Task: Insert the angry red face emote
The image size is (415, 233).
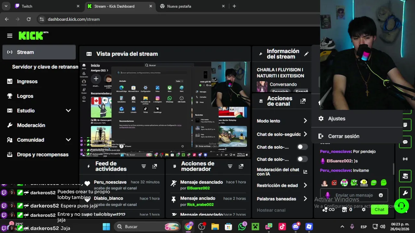Action: coord(334,183)
